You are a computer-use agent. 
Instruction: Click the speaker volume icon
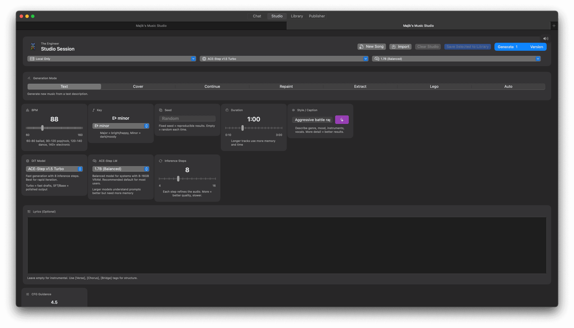coord(546,38)
